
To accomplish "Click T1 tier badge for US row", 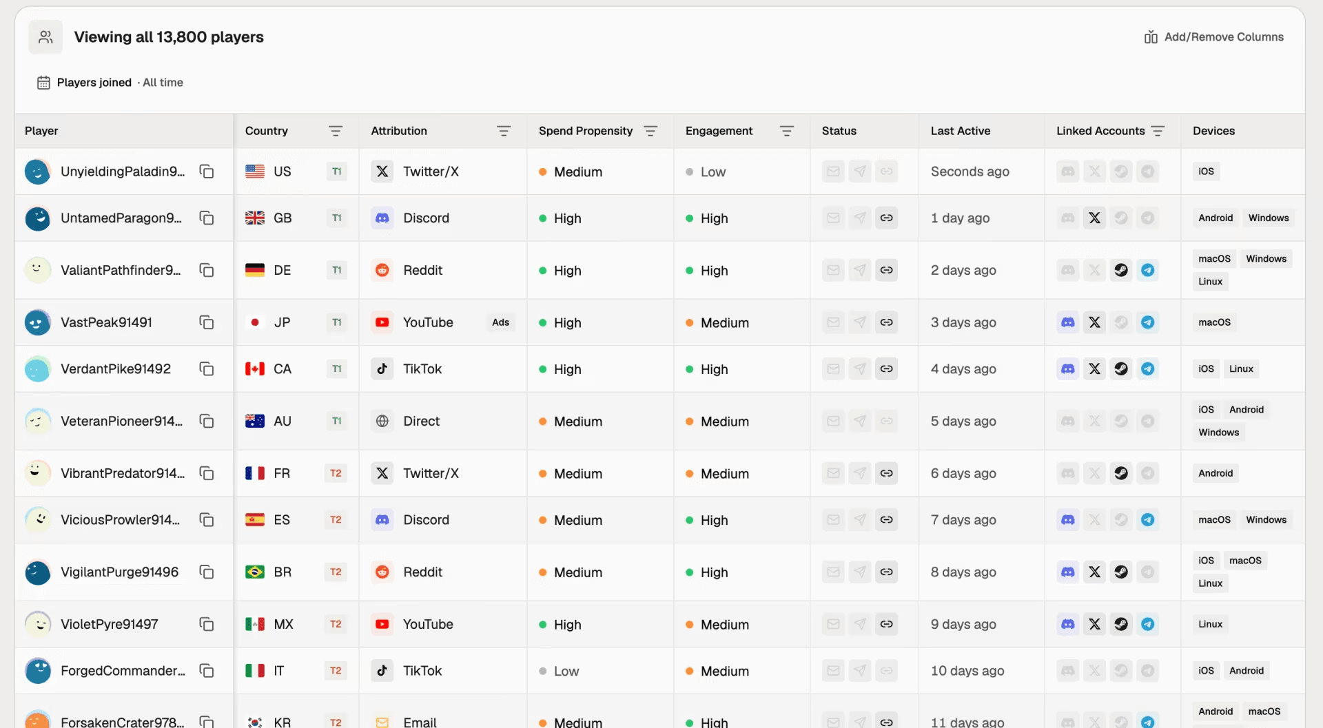I will coord(336,171).
